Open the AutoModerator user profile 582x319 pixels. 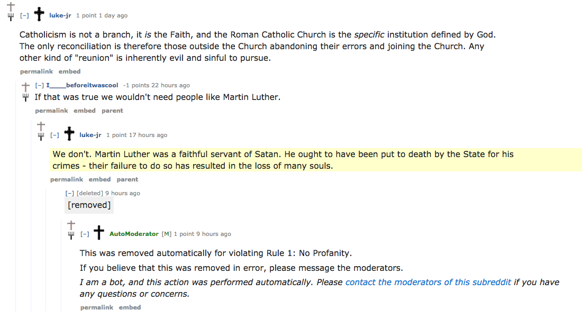[x=134, y=234]
